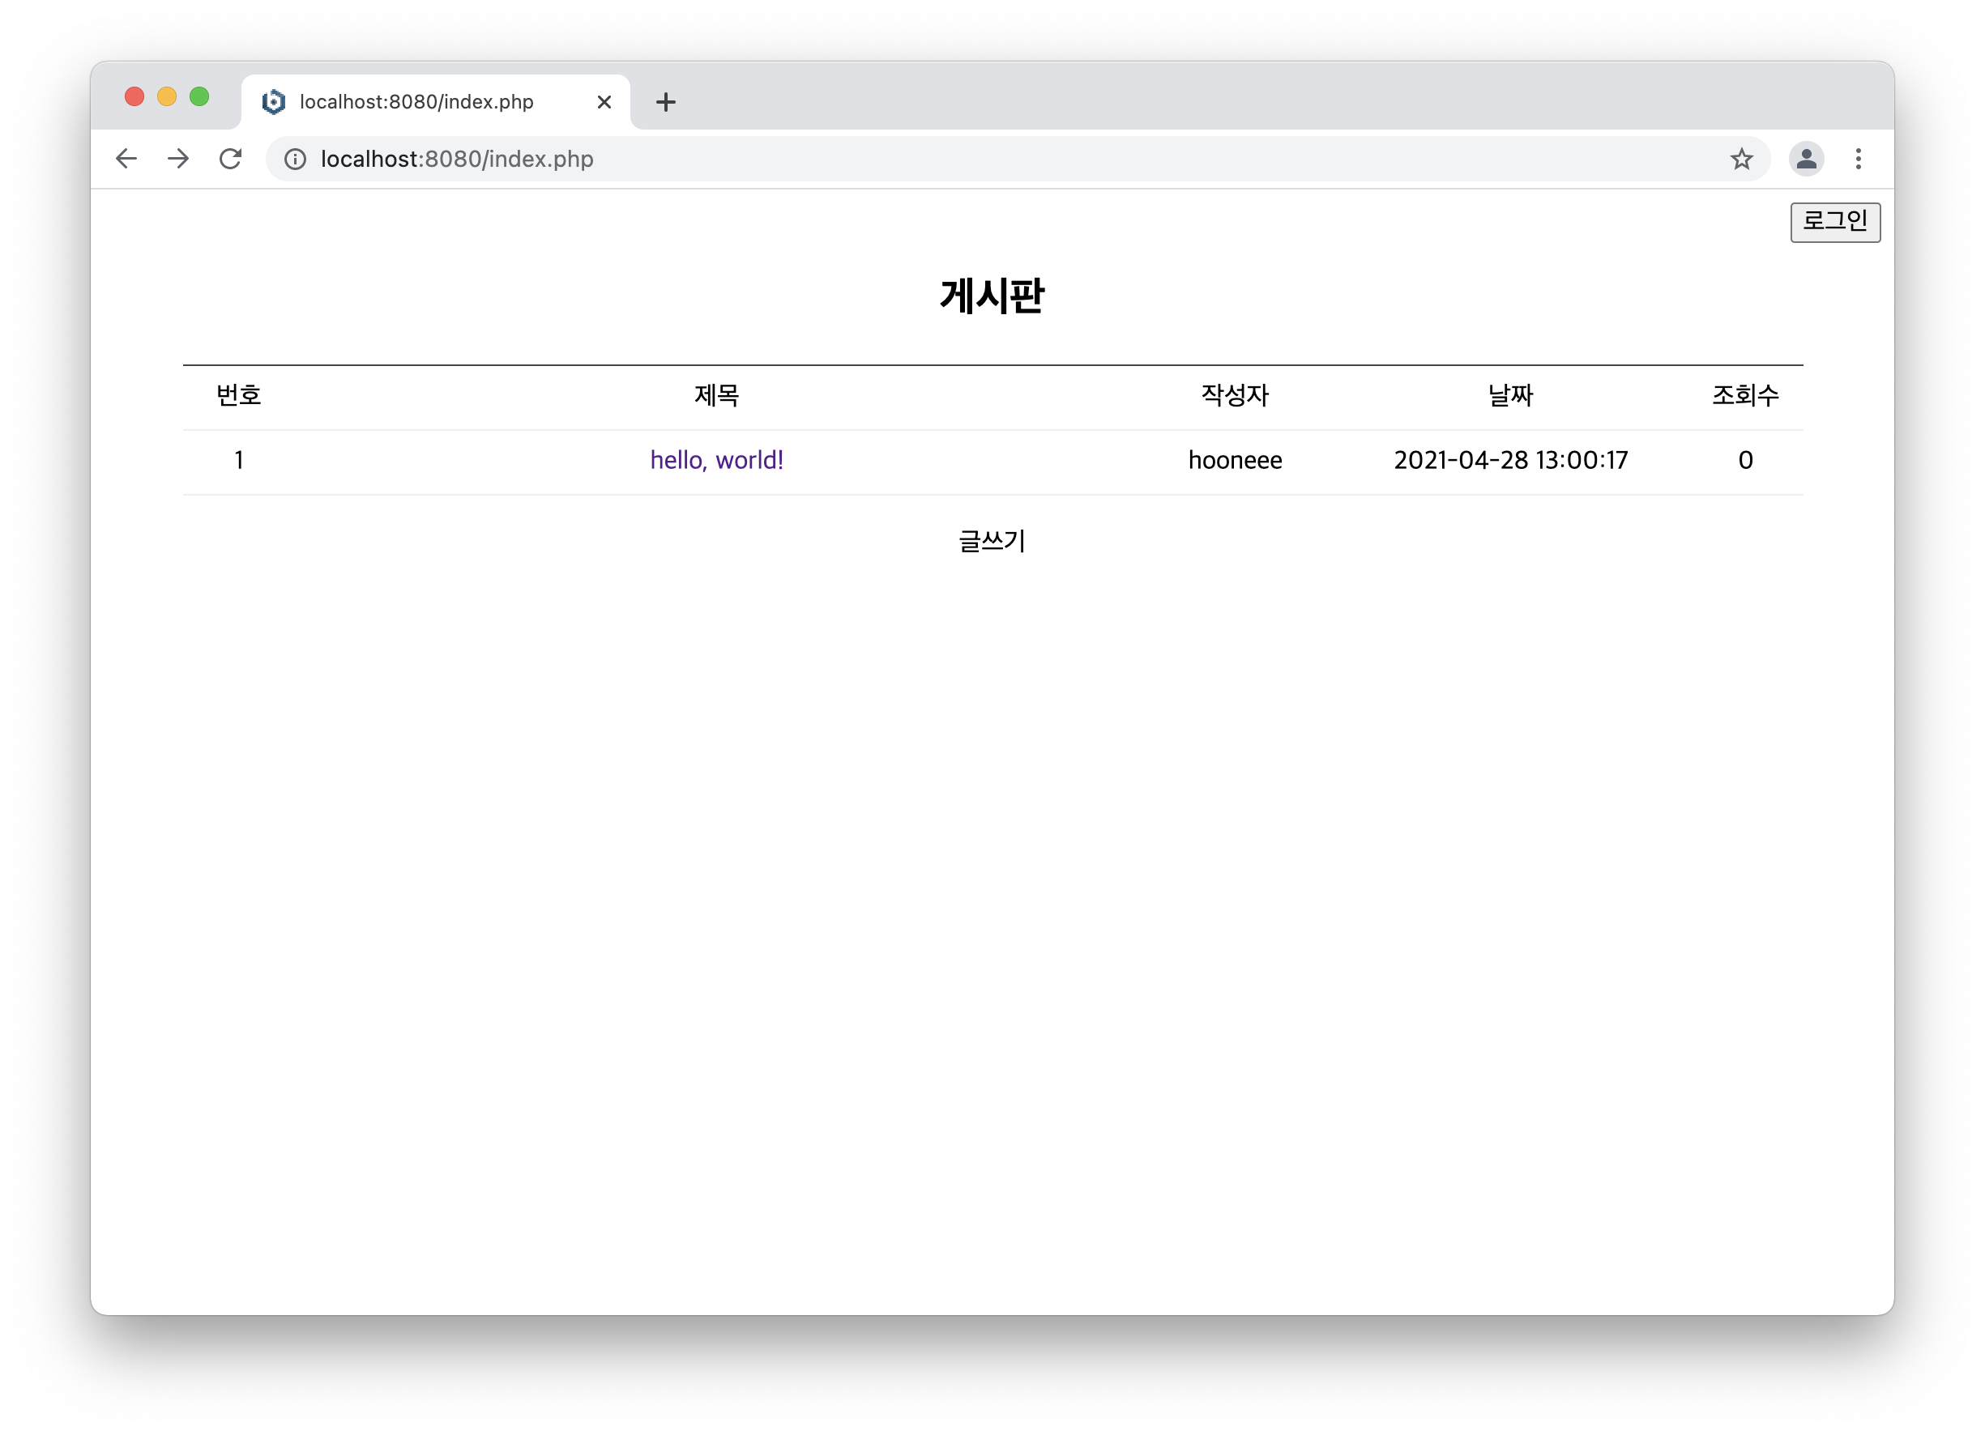Screen dimensions: 1985x1435
Task: Open the hello, world! post link
Action: 716,460
